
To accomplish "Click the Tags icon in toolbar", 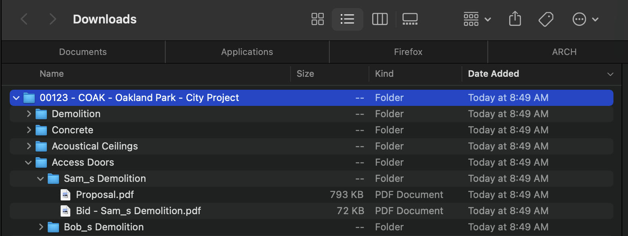I will 546,19.
